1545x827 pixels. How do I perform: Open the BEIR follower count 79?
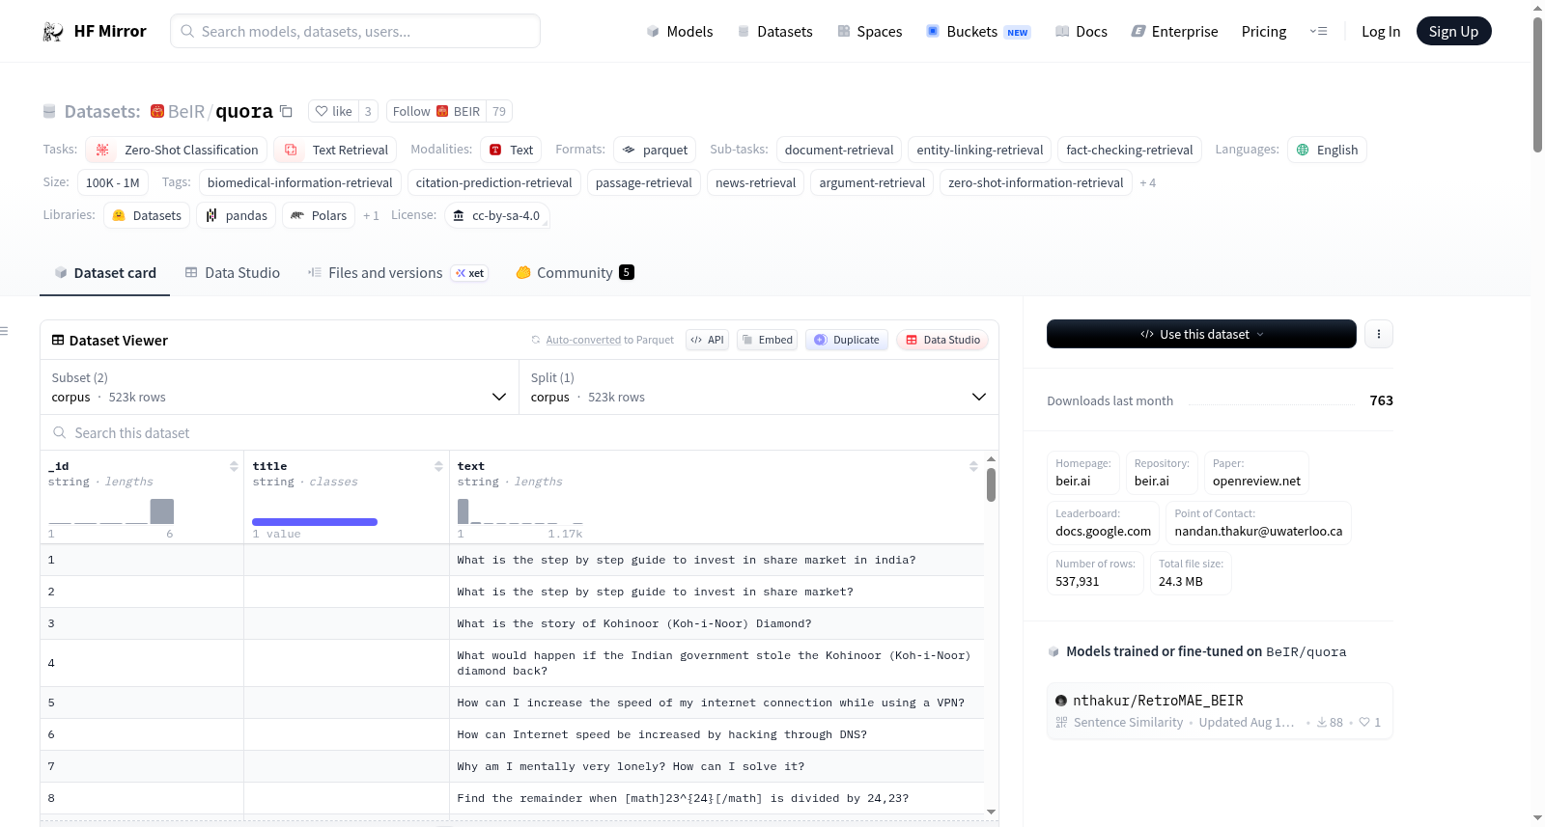pos(499,111)
